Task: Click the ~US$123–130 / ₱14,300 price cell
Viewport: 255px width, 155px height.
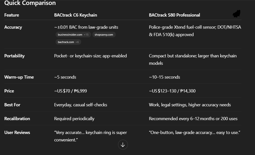Action: coord(172,91)
